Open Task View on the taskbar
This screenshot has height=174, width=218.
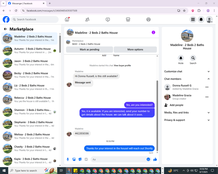[61, 171]
